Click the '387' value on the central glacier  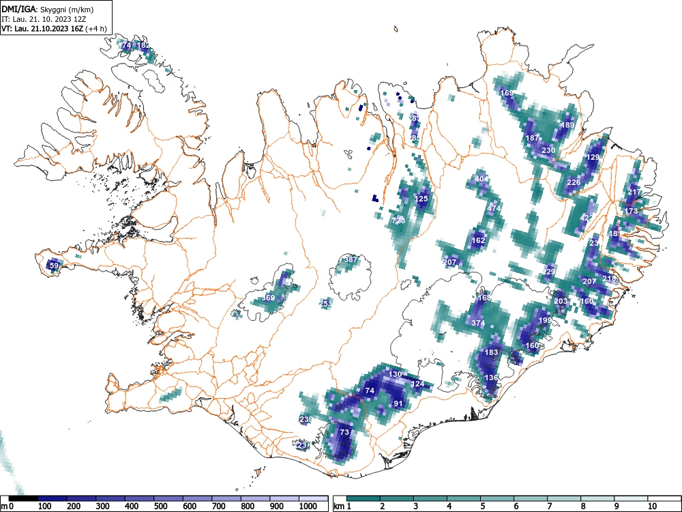click(351, 259)
